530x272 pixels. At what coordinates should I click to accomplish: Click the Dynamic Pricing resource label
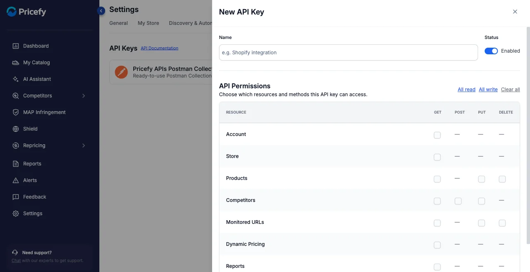(245, 244)
